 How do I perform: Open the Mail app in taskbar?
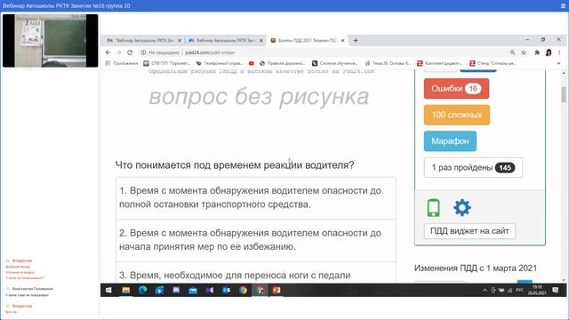pyautogui.click(x=193, y=291)
